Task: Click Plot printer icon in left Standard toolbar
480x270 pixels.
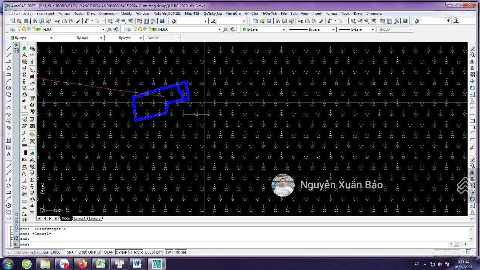Action: (34, 21)
